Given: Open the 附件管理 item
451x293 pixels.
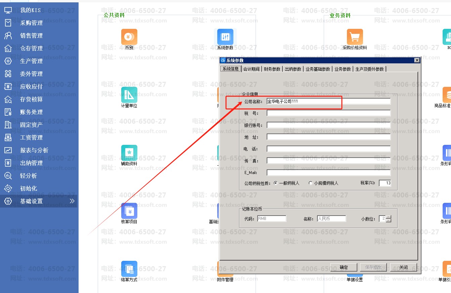Looking at the screenshot, I should (225, 280).
